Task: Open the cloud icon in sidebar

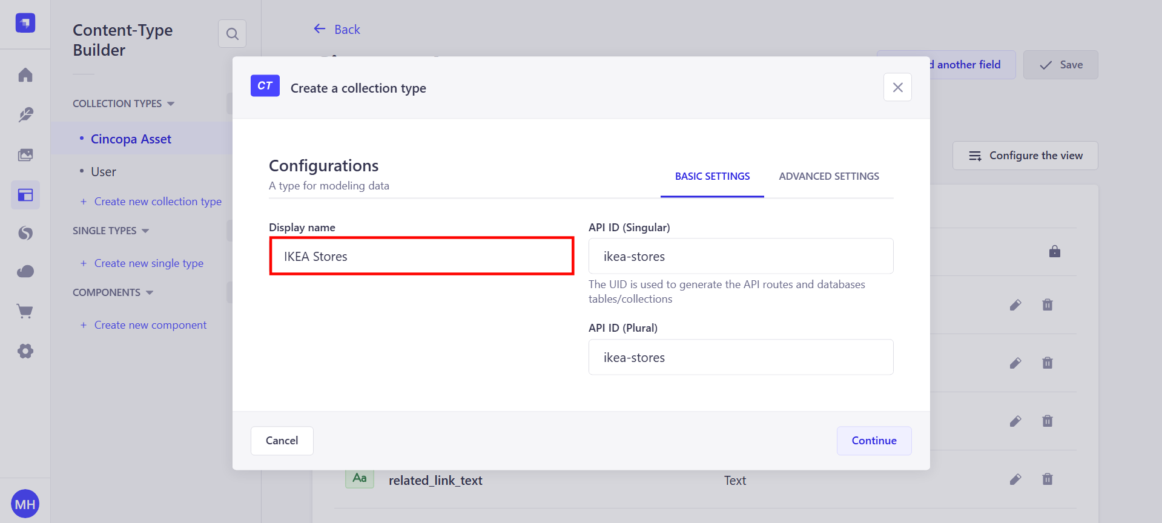Action: click(x=25, y=271)
